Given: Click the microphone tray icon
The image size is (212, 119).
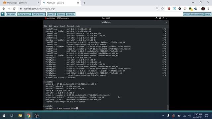Looking at the screenshot, I should click(x=168, y=116).
